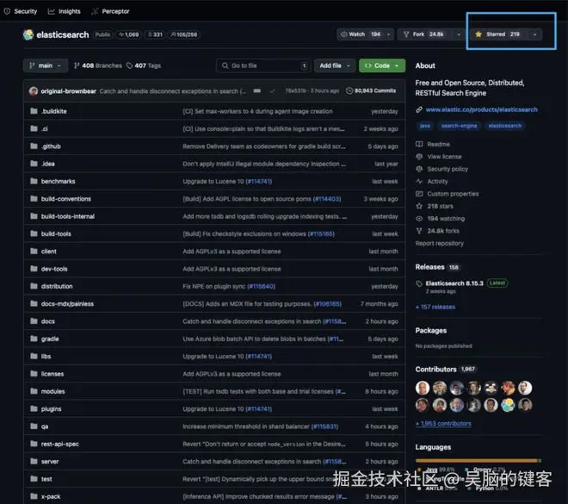Click the search-engine topic tag
The width and height of the screenshot is (568, 504).
click(459, 126)
